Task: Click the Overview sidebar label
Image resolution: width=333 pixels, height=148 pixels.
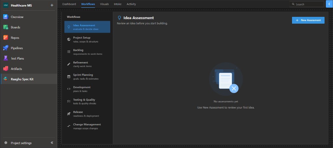Action: click(17, 17)
